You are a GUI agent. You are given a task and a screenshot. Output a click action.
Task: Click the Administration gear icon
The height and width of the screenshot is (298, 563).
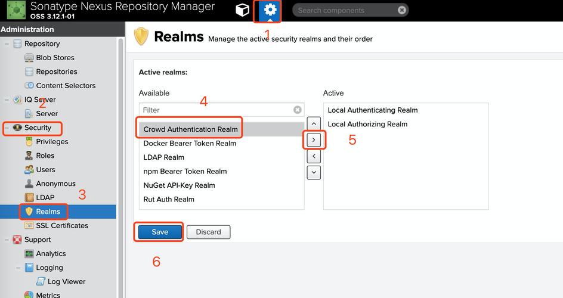coord(270,10)
